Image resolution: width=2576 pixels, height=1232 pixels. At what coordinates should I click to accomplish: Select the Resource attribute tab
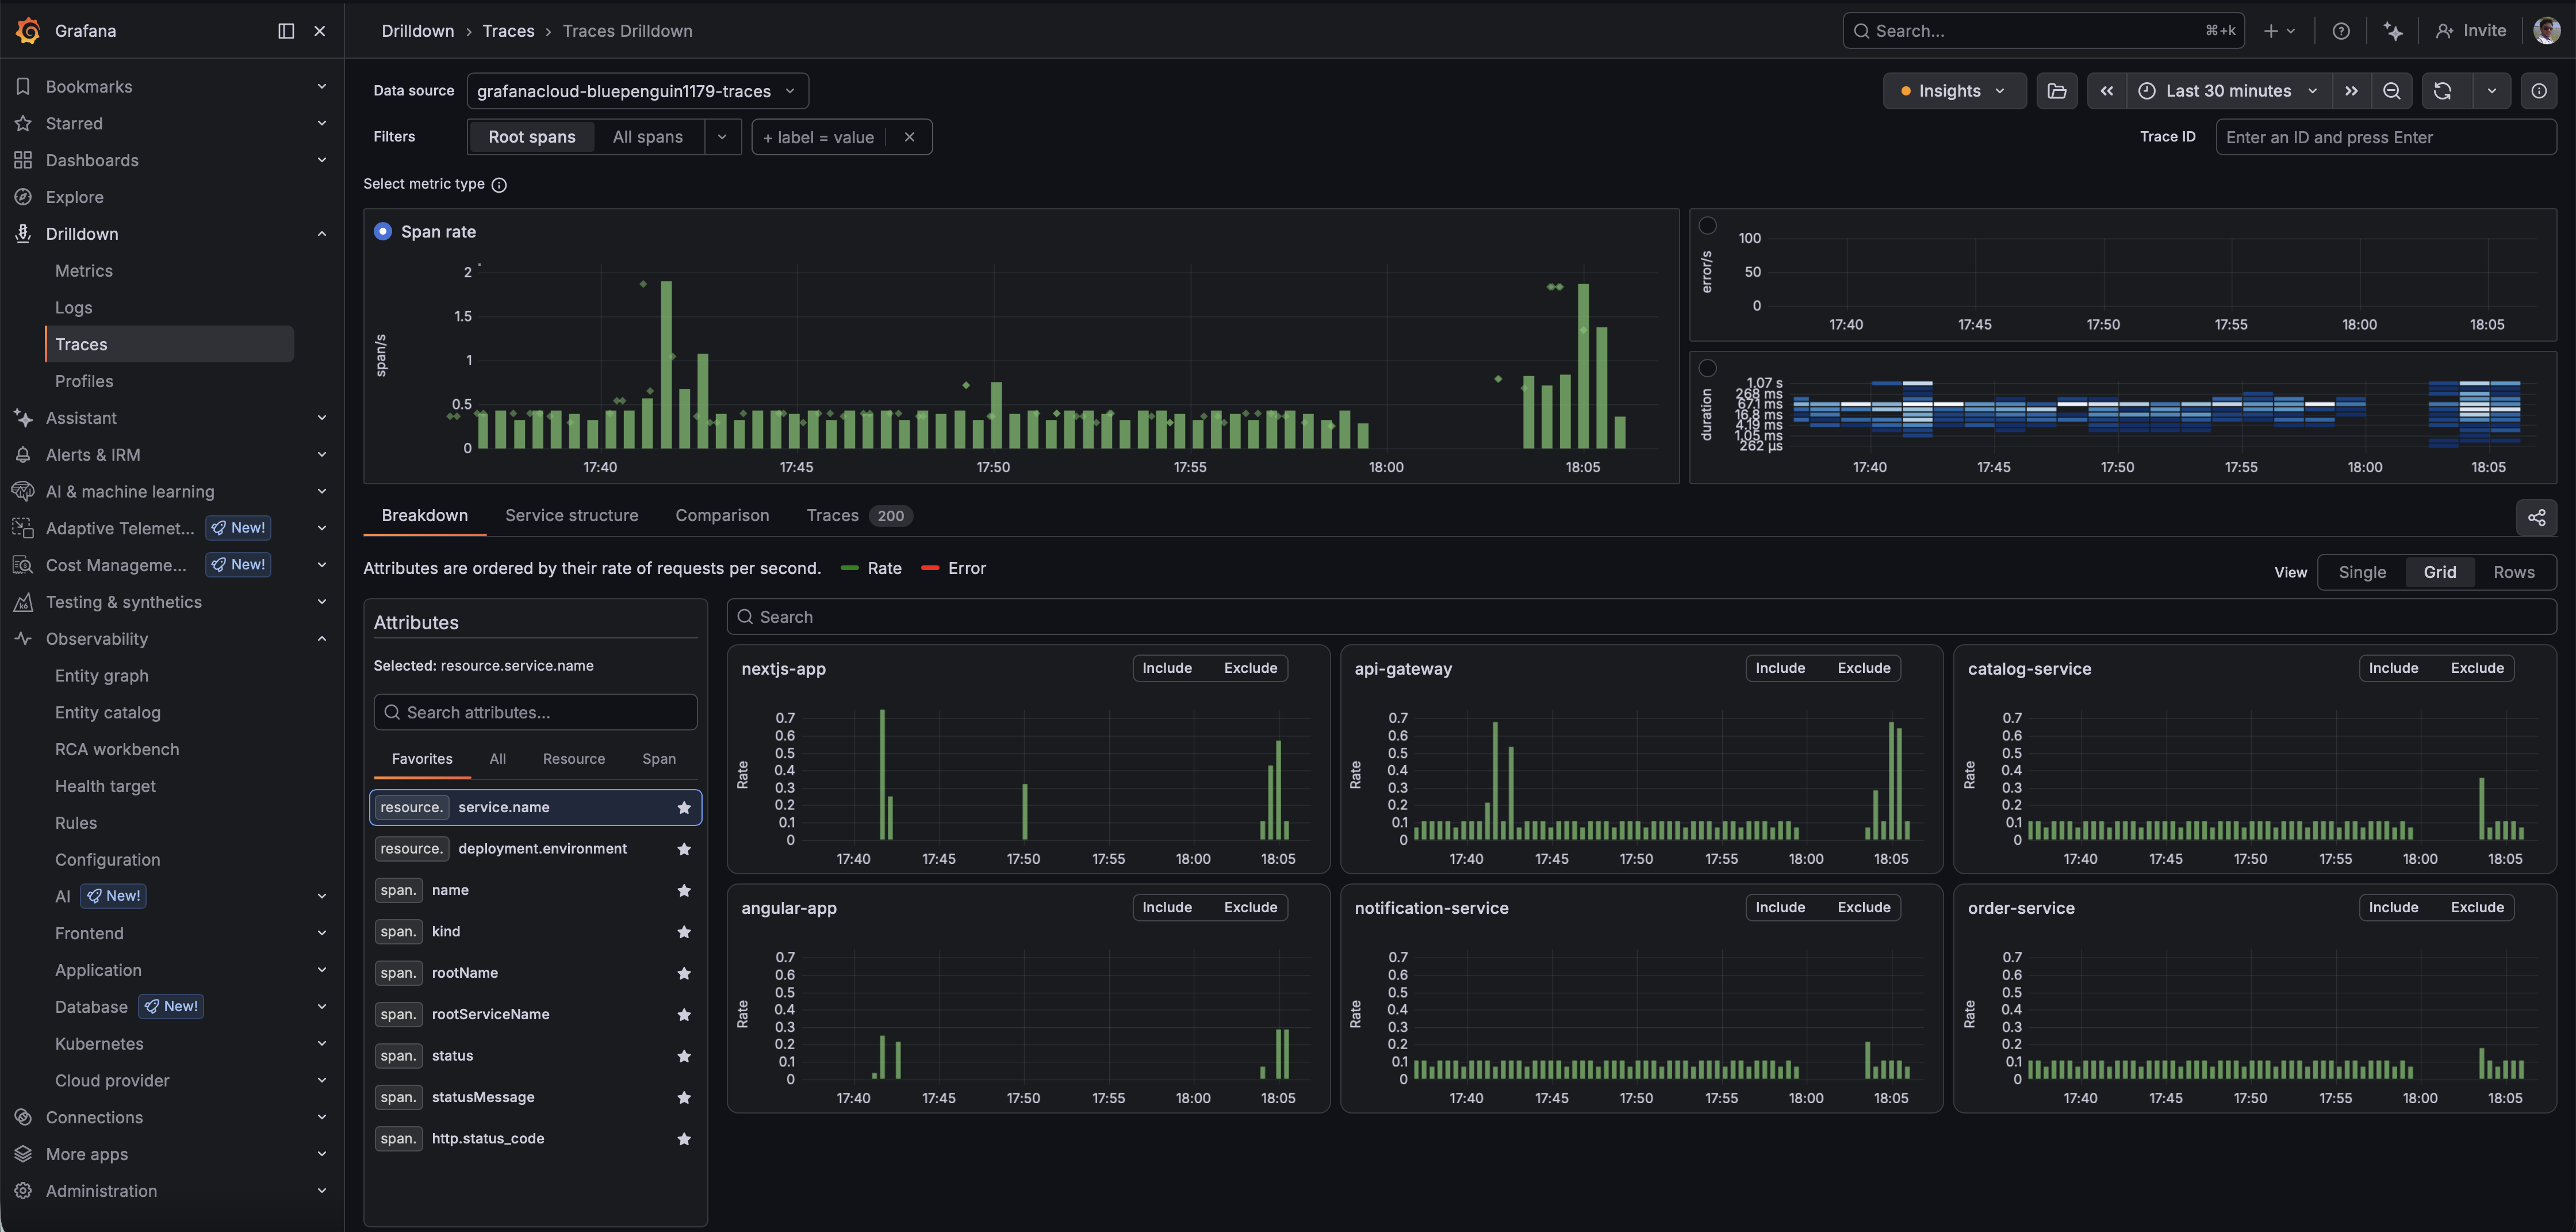coord(574,759)
